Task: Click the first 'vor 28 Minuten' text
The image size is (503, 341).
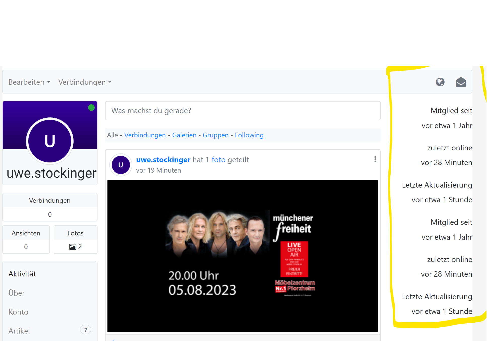Action: click(446, 163)
